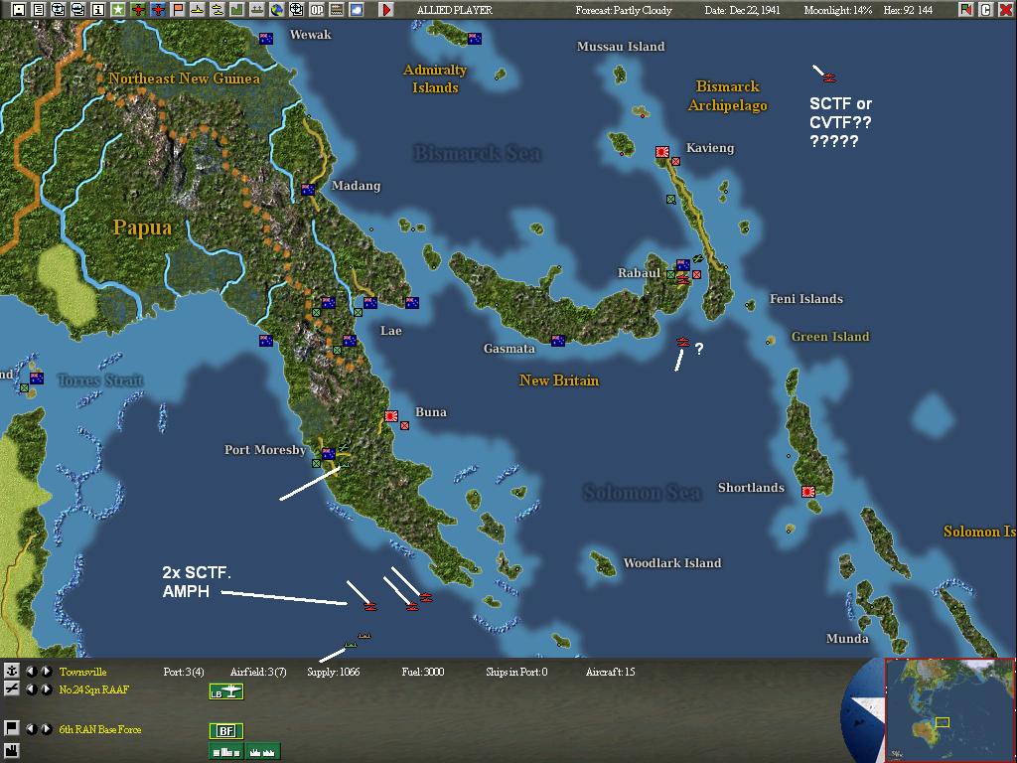Click the 'Aircraft: 15' value
This screenshot has height=763, width=1017.
click(611, 672)
